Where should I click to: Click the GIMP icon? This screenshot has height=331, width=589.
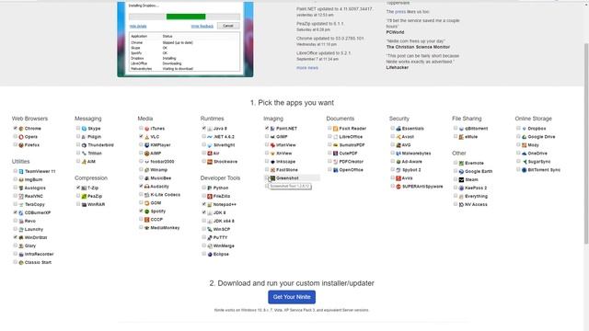(x=272, y=137)
